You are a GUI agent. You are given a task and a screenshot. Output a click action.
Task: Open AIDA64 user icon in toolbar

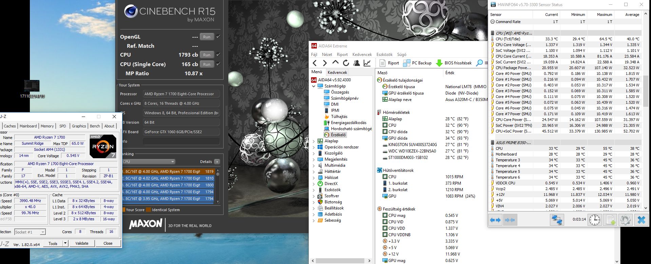(x=357, y=63)
